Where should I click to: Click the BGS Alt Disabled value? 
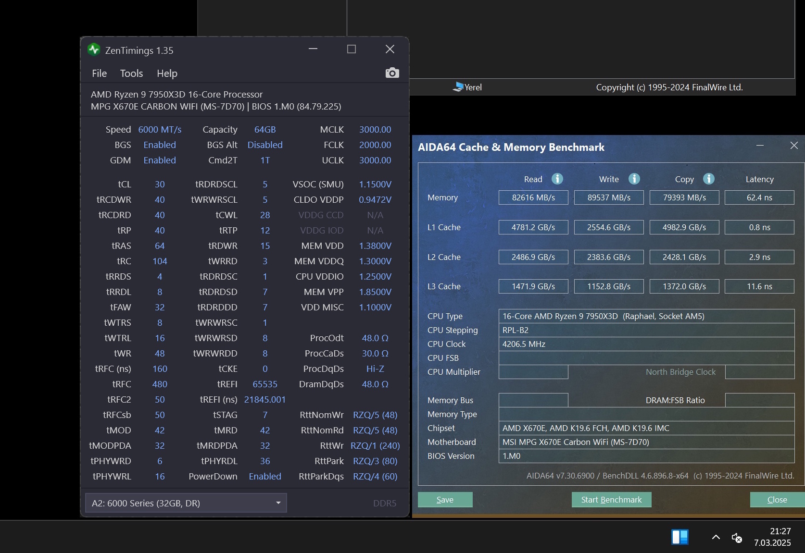[x=265, y=145]
